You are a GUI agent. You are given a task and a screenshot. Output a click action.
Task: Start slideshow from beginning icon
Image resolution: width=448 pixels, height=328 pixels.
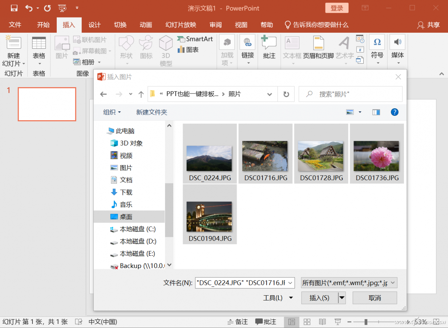pyautogui.click(x=62, y=8)
